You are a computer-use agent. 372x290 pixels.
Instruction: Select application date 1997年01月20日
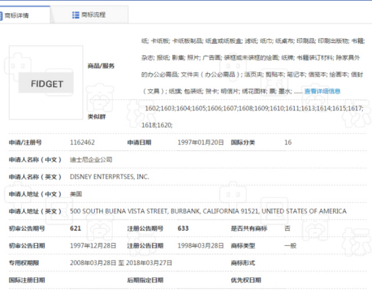[201, 142]
